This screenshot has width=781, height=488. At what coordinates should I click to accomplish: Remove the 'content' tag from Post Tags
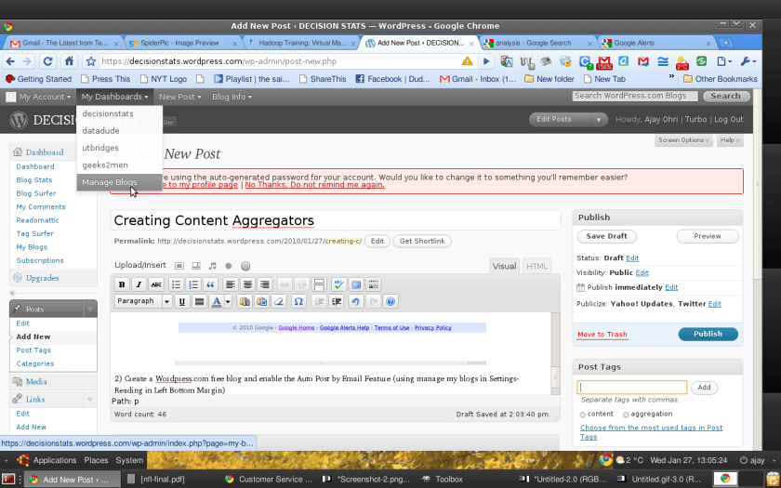(582, 414)
